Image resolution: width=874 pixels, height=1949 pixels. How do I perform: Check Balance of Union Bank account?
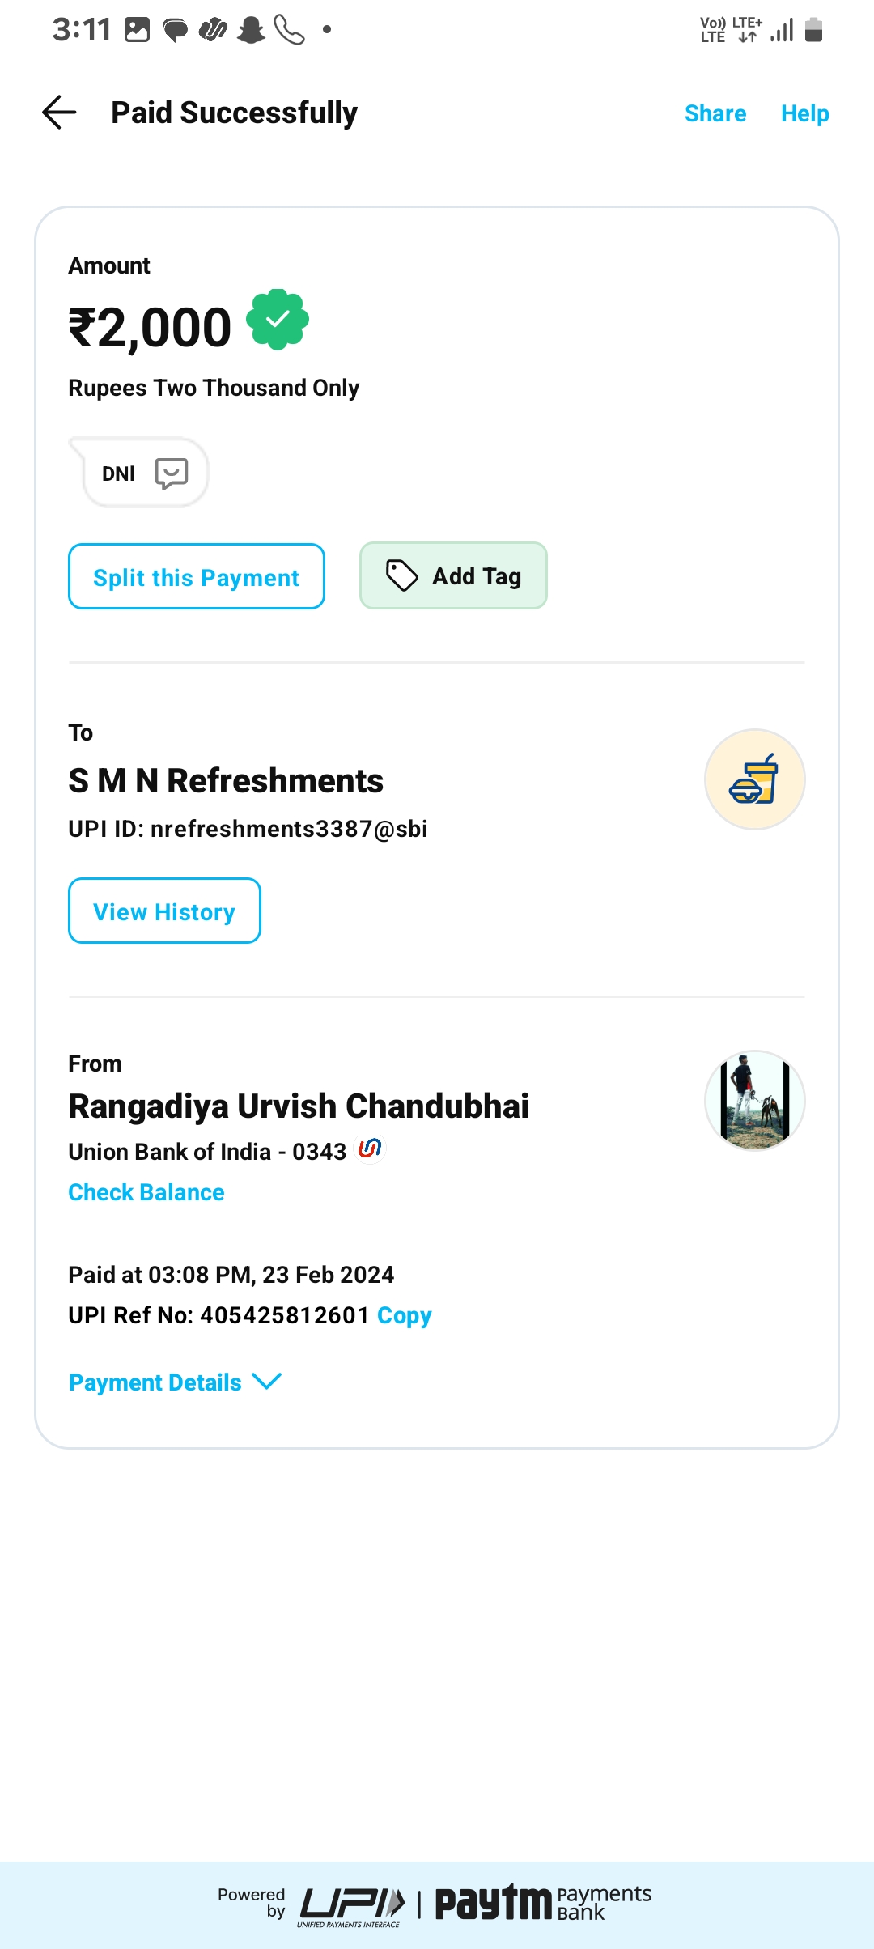click(146, 1192)
